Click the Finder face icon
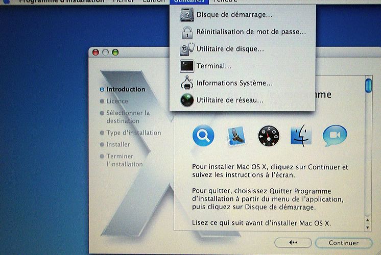The width and height of the screenshot is (381, 255). coord(301,135)
